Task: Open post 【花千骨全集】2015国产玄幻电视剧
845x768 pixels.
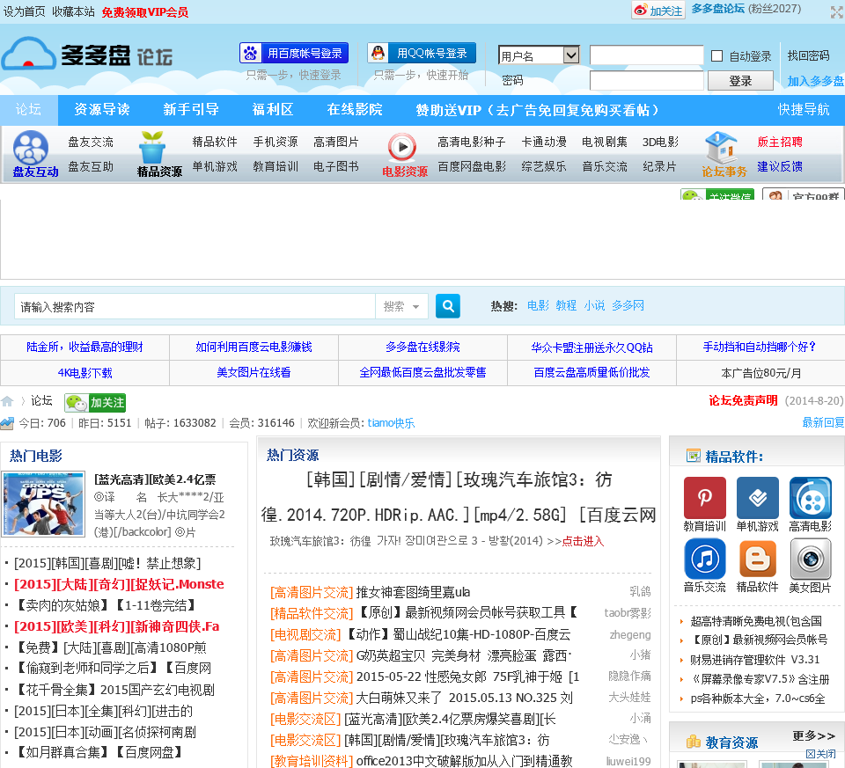Action: (114, 690)
